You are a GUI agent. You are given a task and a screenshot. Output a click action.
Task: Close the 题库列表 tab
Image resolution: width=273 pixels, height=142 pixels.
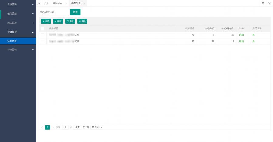click(x=66, y=3)
